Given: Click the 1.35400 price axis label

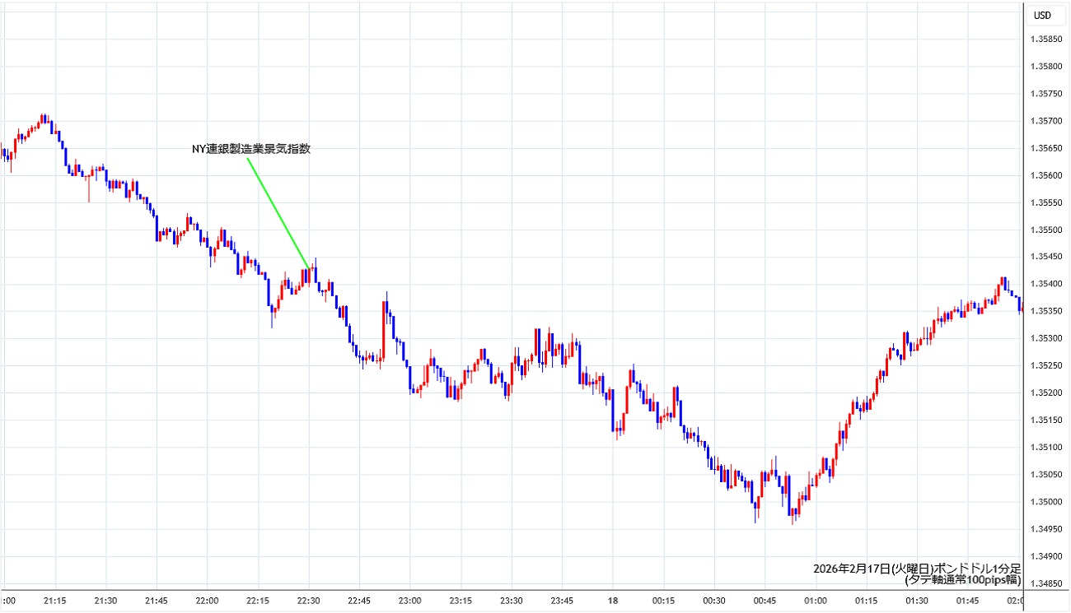Looking at the screenshot, I should point(1045,284).
